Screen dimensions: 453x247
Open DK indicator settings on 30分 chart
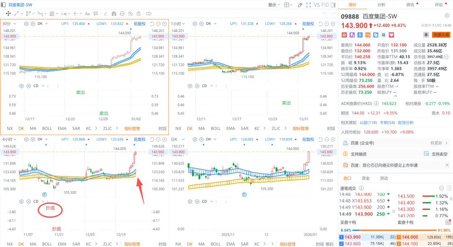[x=26, y=24]
